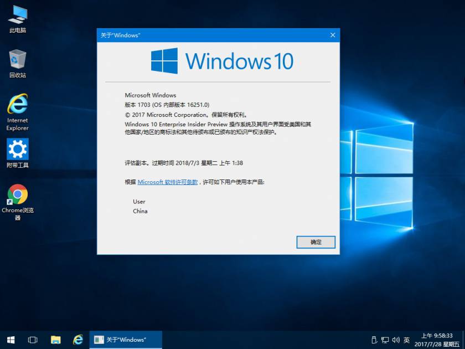Image resolution: width=465 pixels, height=349 pixels.
Task: Open the volume speaker tray icon
Action: click(x=396, y=340)
